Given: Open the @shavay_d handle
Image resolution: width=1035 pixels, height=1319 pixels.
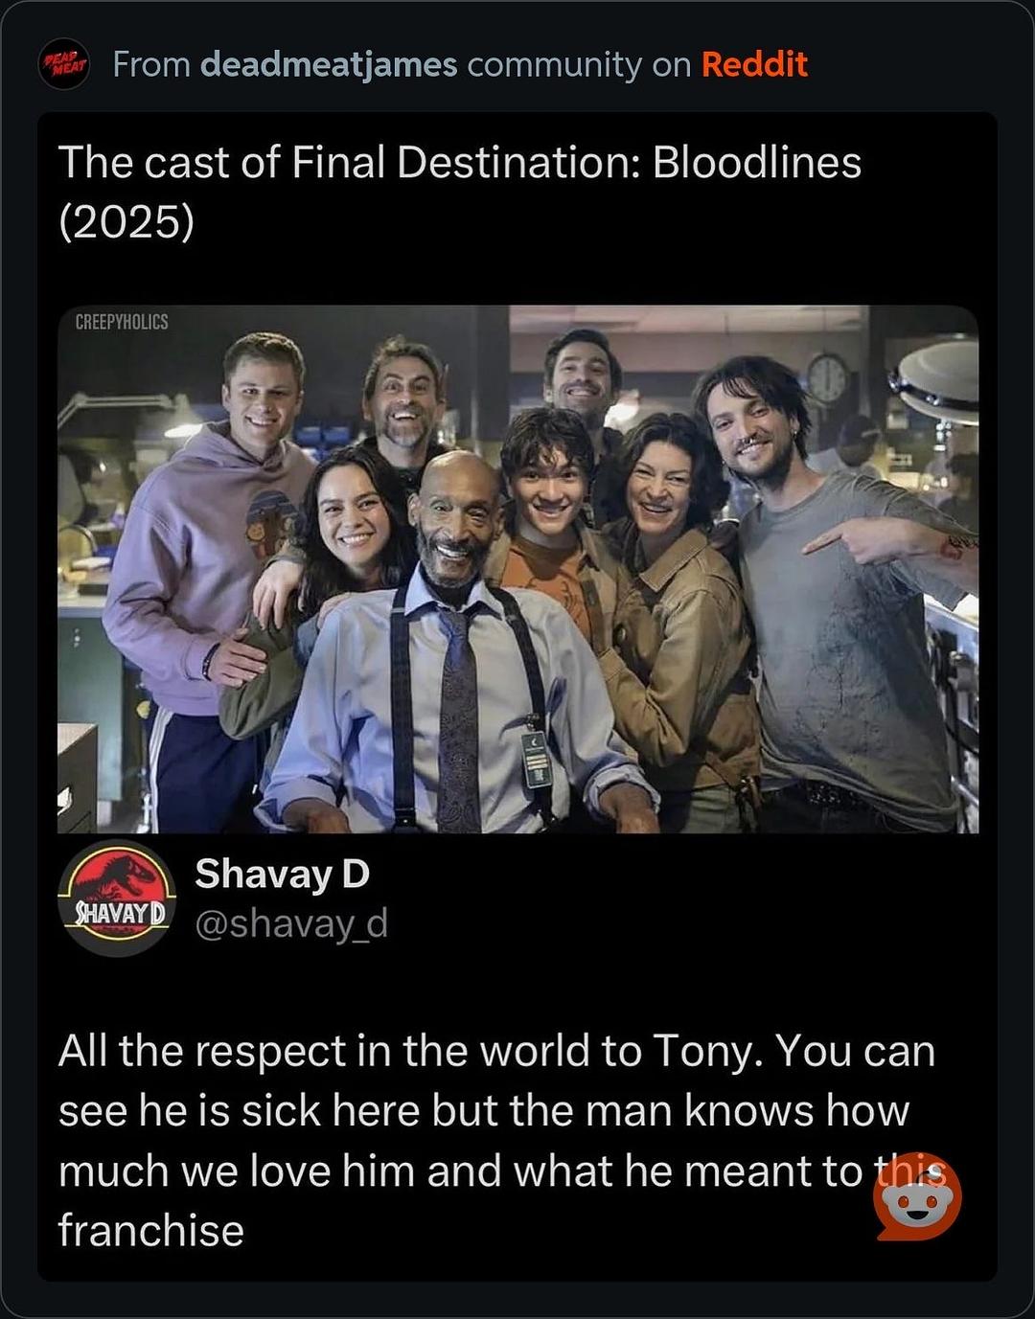Looking at the screenshot, I should coord(291,923).
